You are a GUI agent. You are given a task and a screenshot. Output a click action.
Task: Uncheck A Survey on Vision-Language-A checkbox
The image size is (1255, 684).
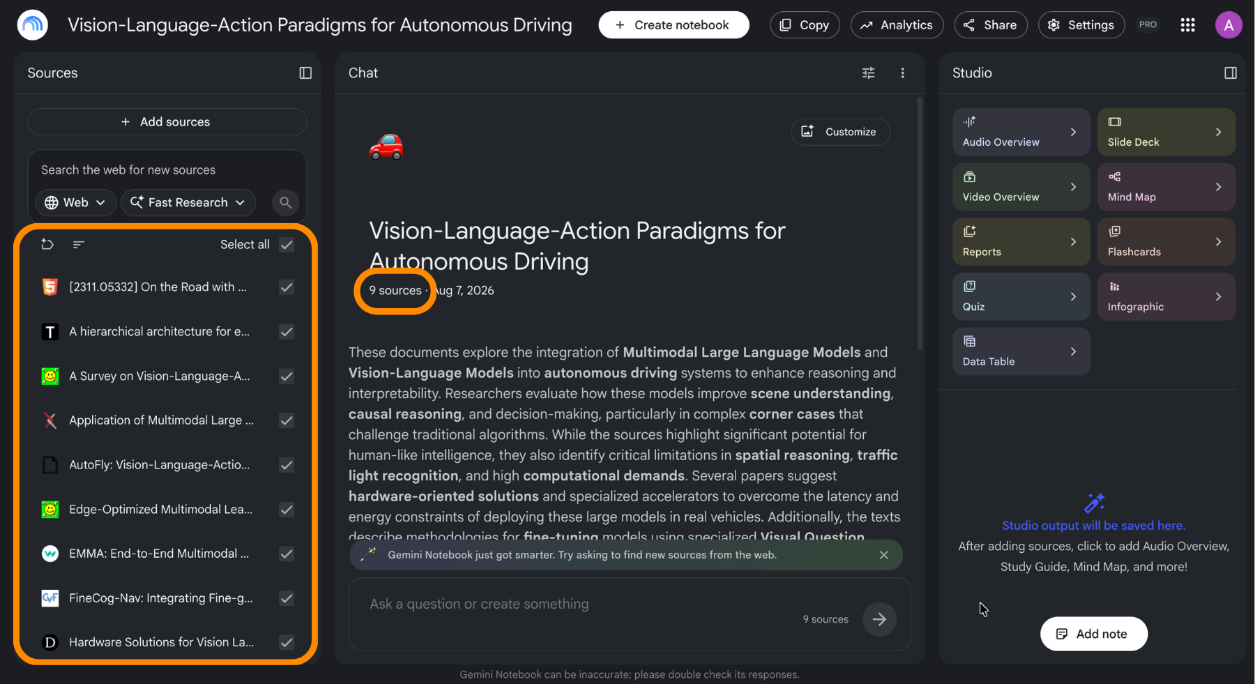point(287,377)
